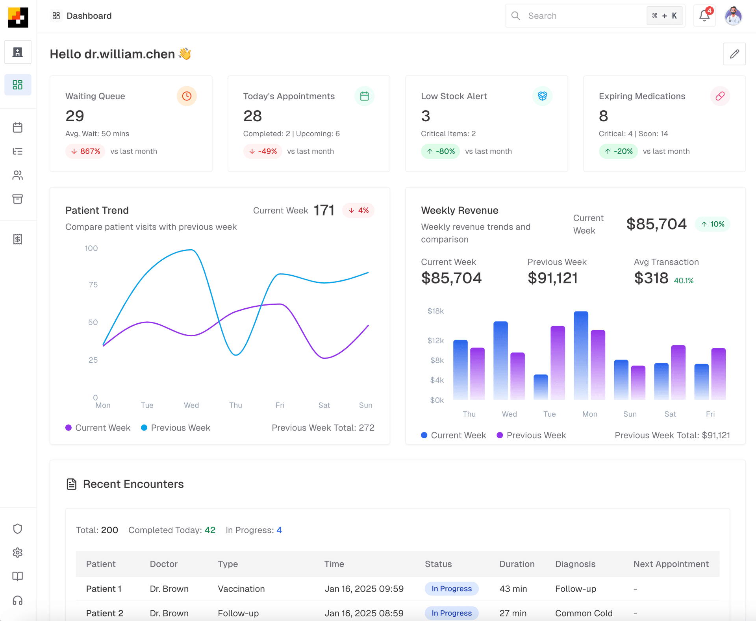Open the Inventory archive box icon
Image resolution: width=756 pixels, height=621 pixels.
[x=18, y=199]
